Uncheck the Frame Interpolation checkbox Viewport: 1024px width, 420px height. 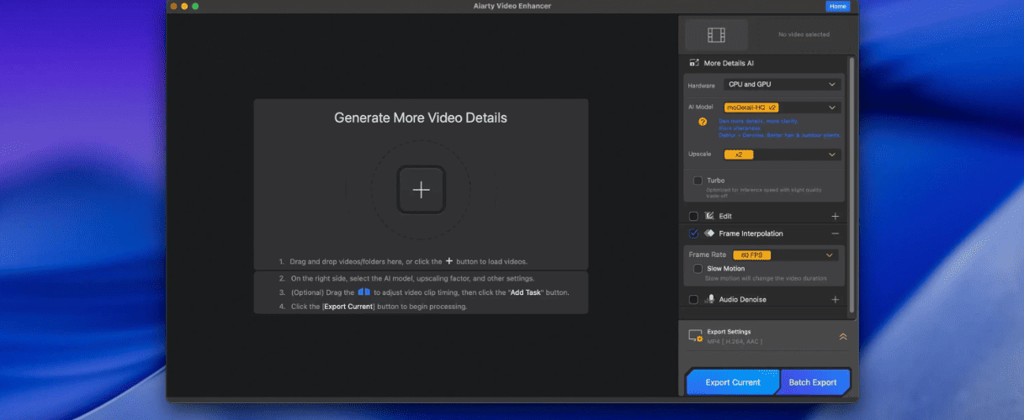click(x=693, y=234)
